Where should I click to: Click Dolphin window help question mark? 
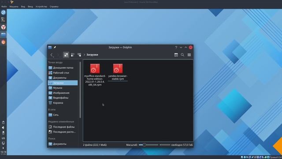(x=176, y=47)
